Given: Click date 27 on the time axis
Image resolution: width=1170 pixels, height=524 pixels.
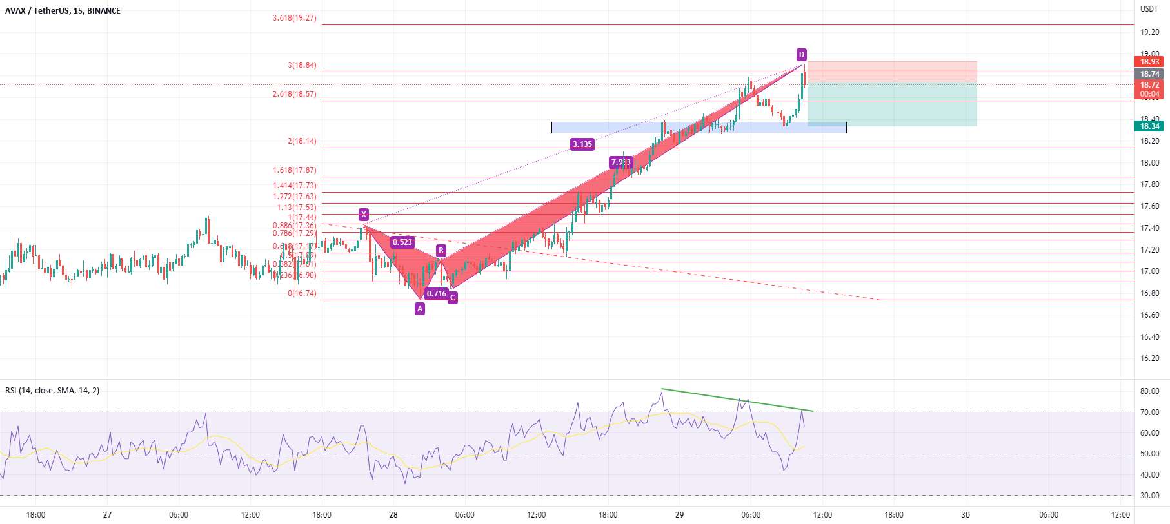Looking at the screenshot, I should [x=107, y=515].
